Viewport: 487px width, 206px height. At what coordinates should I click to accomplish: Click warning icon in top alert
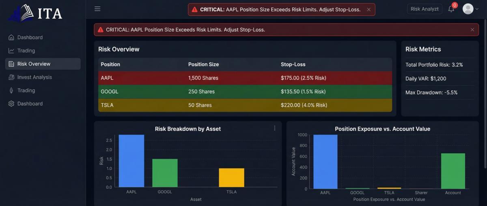[194, 9]
